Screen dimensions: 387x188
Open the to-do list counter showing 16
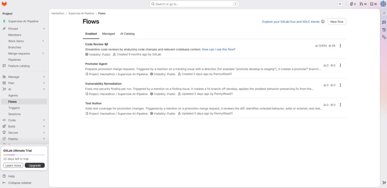tap(374, 4)
